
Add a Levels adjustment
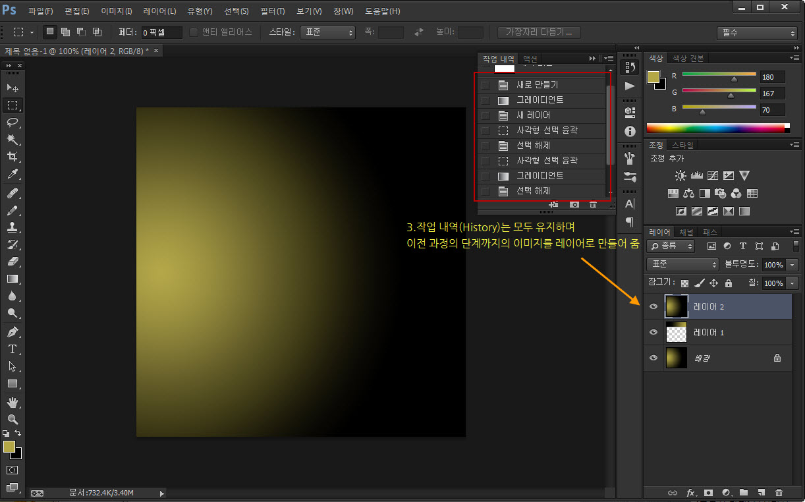(x=696, y=176)
